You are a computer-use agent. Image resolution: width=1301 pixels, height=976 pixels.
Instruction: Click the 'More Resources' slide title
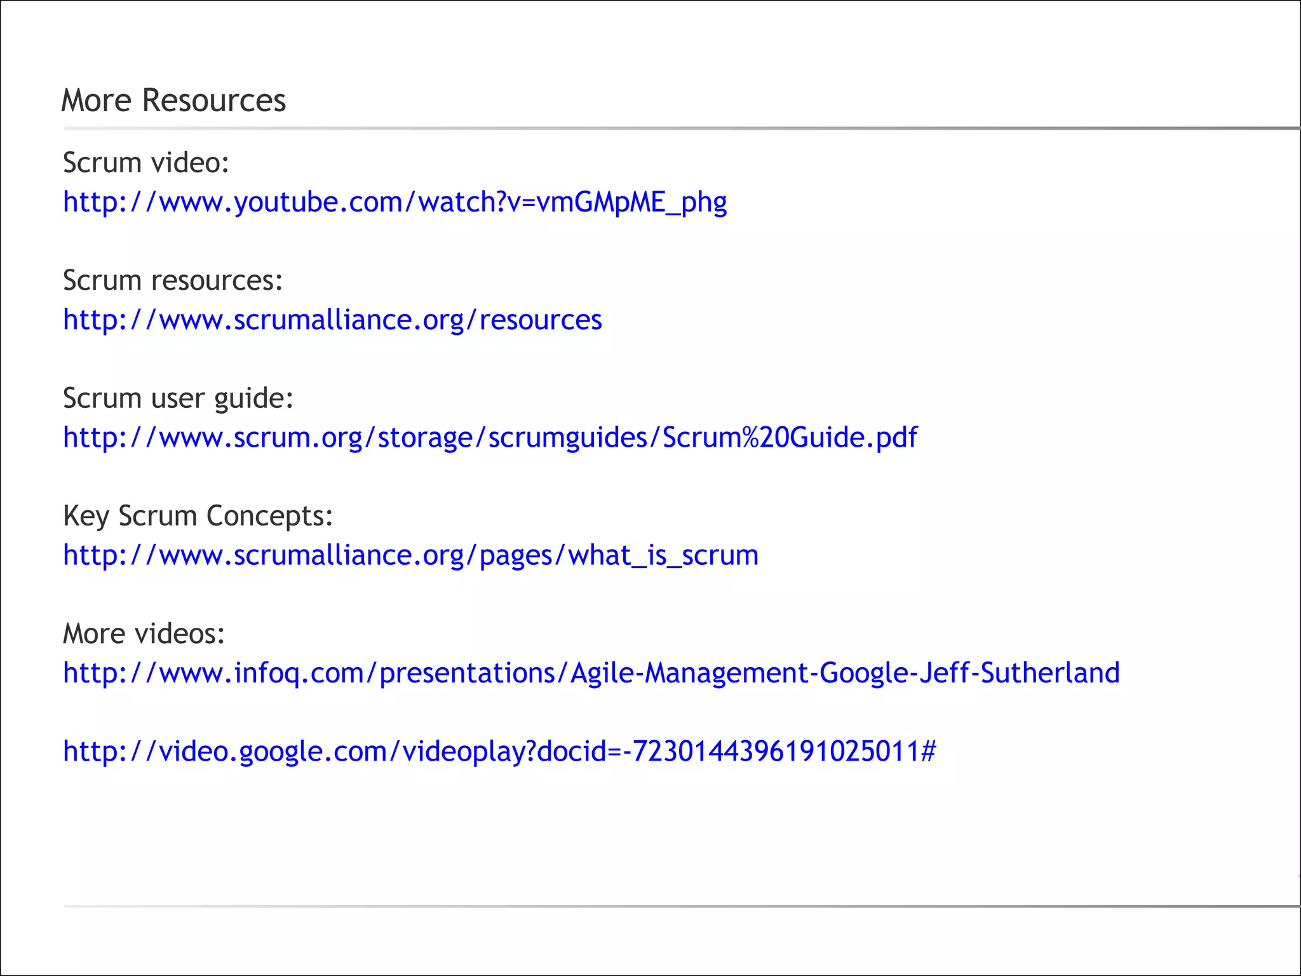click(x=173, y=100)
